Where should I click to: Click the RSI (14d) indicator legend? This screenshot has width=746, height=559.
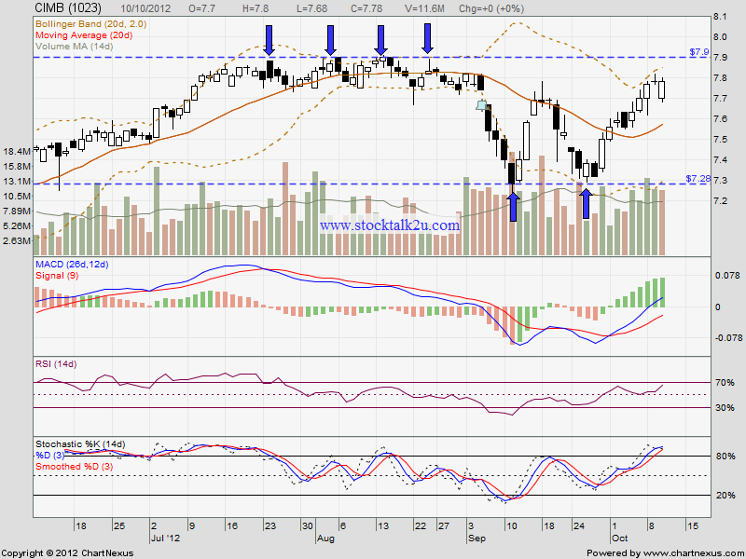click(x=56, y=364)
